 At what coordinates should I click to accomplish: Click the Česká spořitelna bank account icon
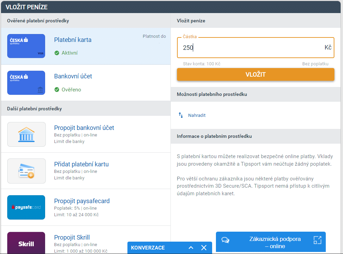(26, 83)
